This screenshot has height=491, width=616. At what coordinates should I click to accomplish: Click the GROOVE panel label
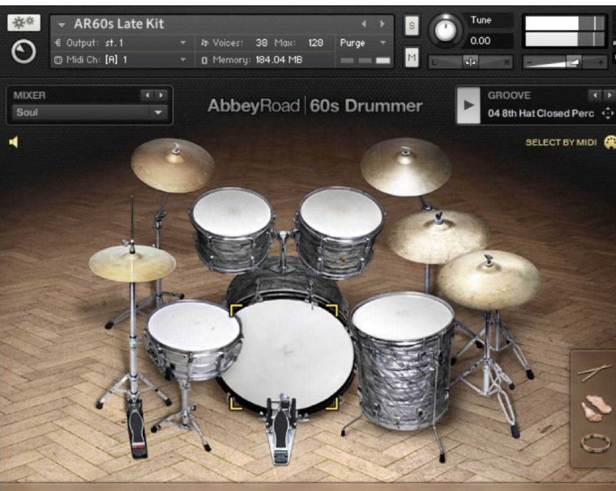click(509, 96)
